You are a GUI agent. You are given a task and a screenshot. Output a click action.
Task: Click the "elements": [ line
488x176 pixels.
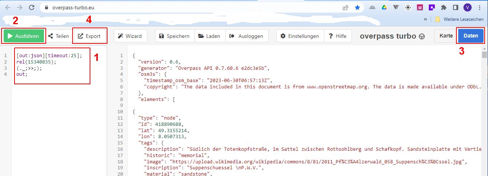click(157, 99)
